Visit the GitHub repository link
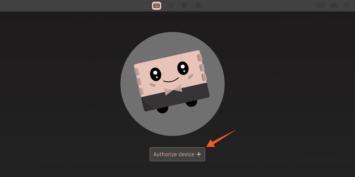This screenshot has height=177, width=355. [x=346, y=6]
